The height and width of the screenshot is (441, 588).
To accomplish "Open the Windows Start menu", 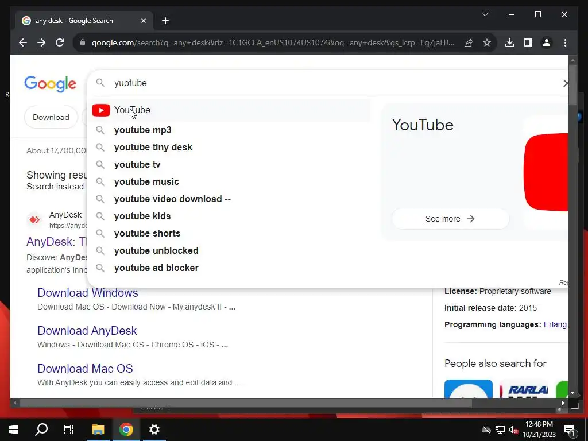I will [14, 430].
